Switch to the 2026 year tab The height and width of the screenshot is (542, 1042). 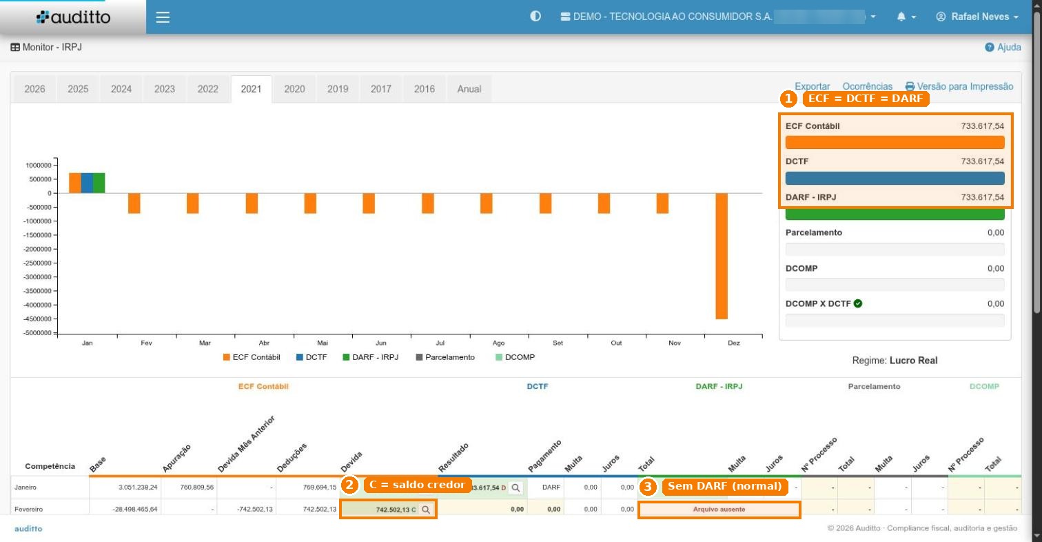(x=35, y=89)
